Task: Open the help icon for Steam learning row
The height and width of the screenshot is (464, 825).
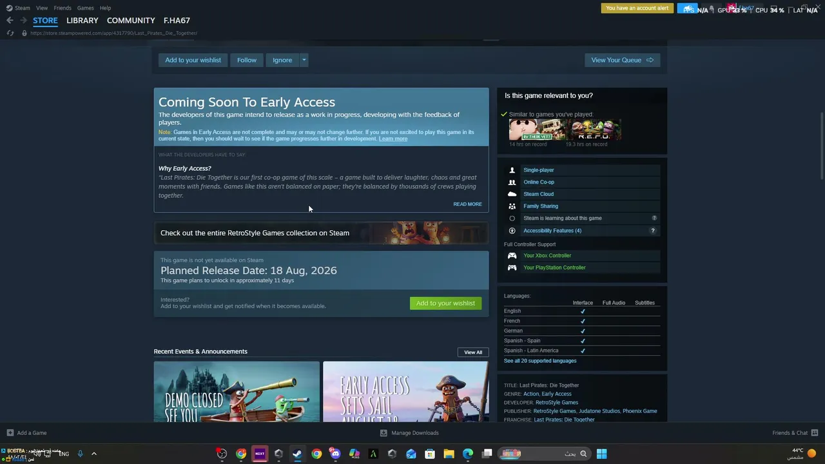Action: (654, 218)
